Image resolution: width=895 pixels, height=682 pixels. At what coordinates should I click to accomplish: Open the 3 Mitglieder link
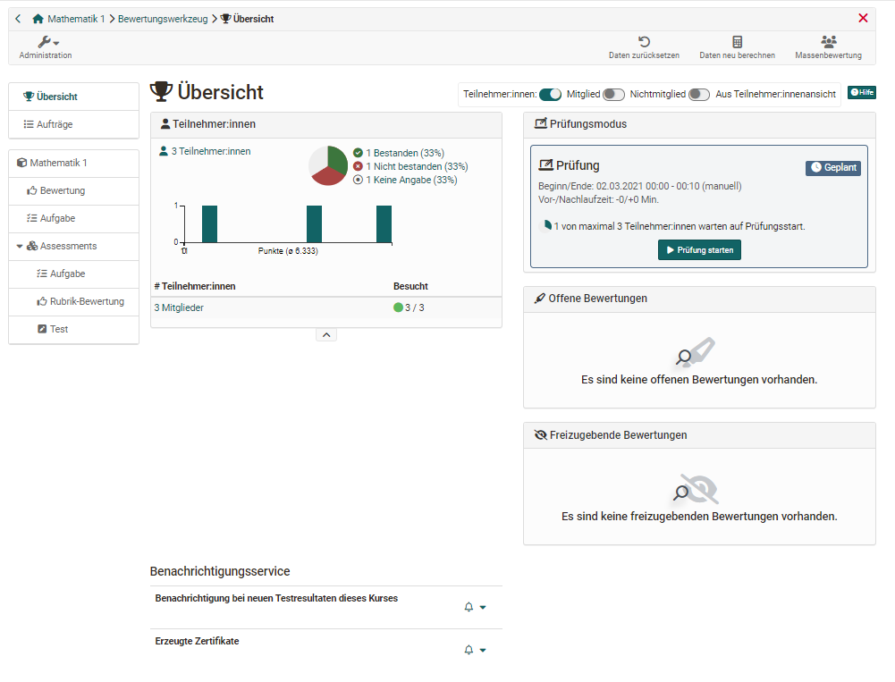click(179, 307)
